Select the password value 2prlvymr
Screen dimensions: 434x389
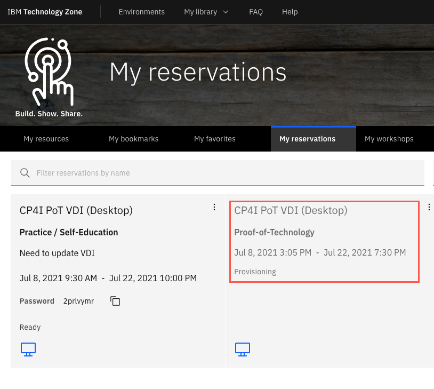point(78,301)
